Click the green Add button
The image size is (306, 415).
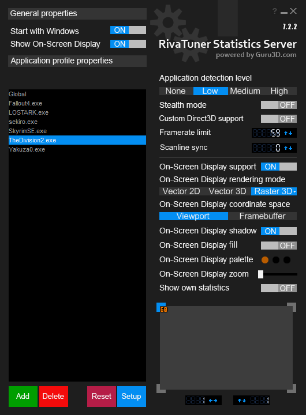pos(23,396)
